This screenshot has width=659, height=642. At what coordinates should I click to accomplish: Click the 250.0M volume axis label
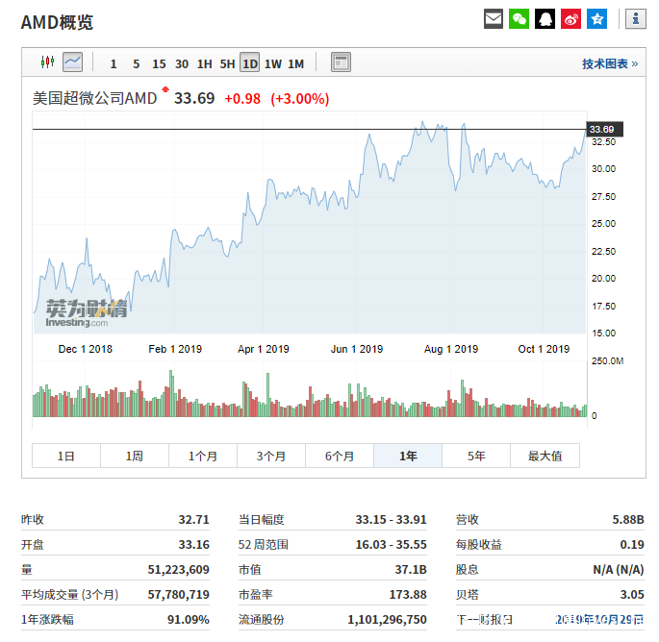pyautogui.click(x=607, y=361)
